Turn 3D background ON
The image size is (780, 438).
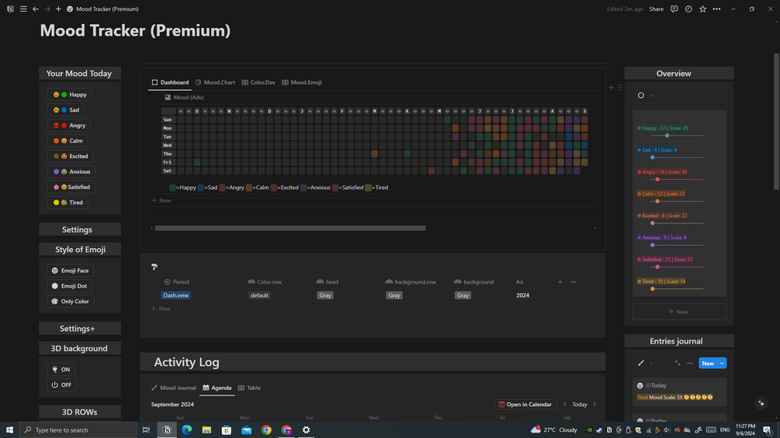click(x=61, y=370)
